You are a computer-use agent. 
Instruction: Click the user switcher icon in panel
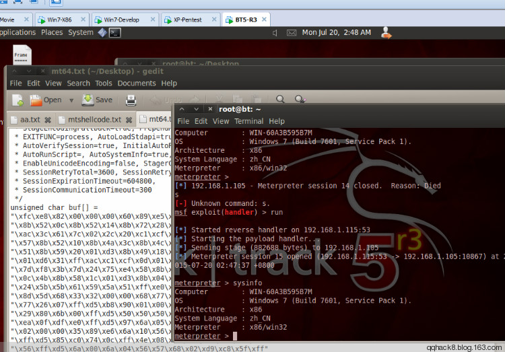tap(386, 33)
